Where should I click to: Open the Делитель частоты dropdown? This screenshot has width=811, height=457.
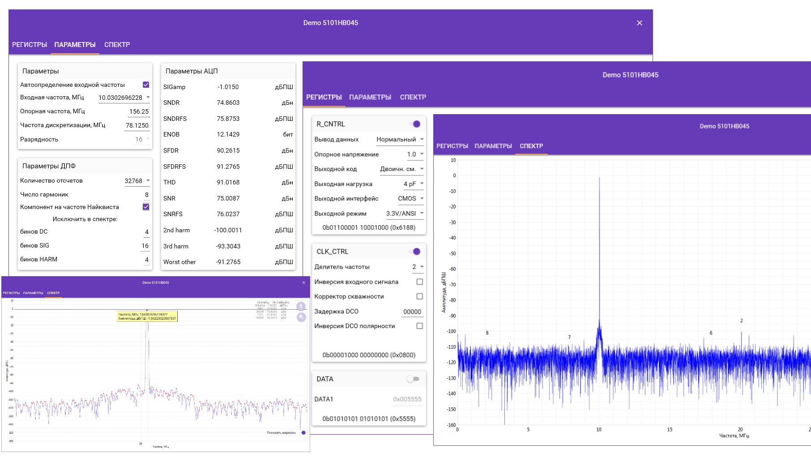coord(418,267)
